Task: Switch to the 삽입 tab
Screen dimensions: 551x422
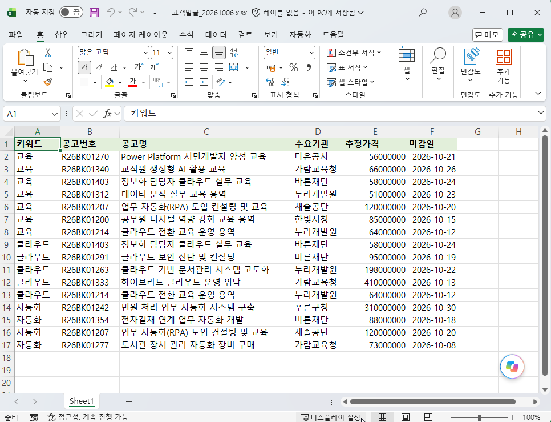Action: point(62,34)
